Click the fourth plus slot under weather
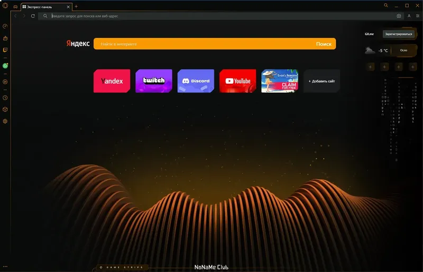423x272 pixels. coord(412,67)
